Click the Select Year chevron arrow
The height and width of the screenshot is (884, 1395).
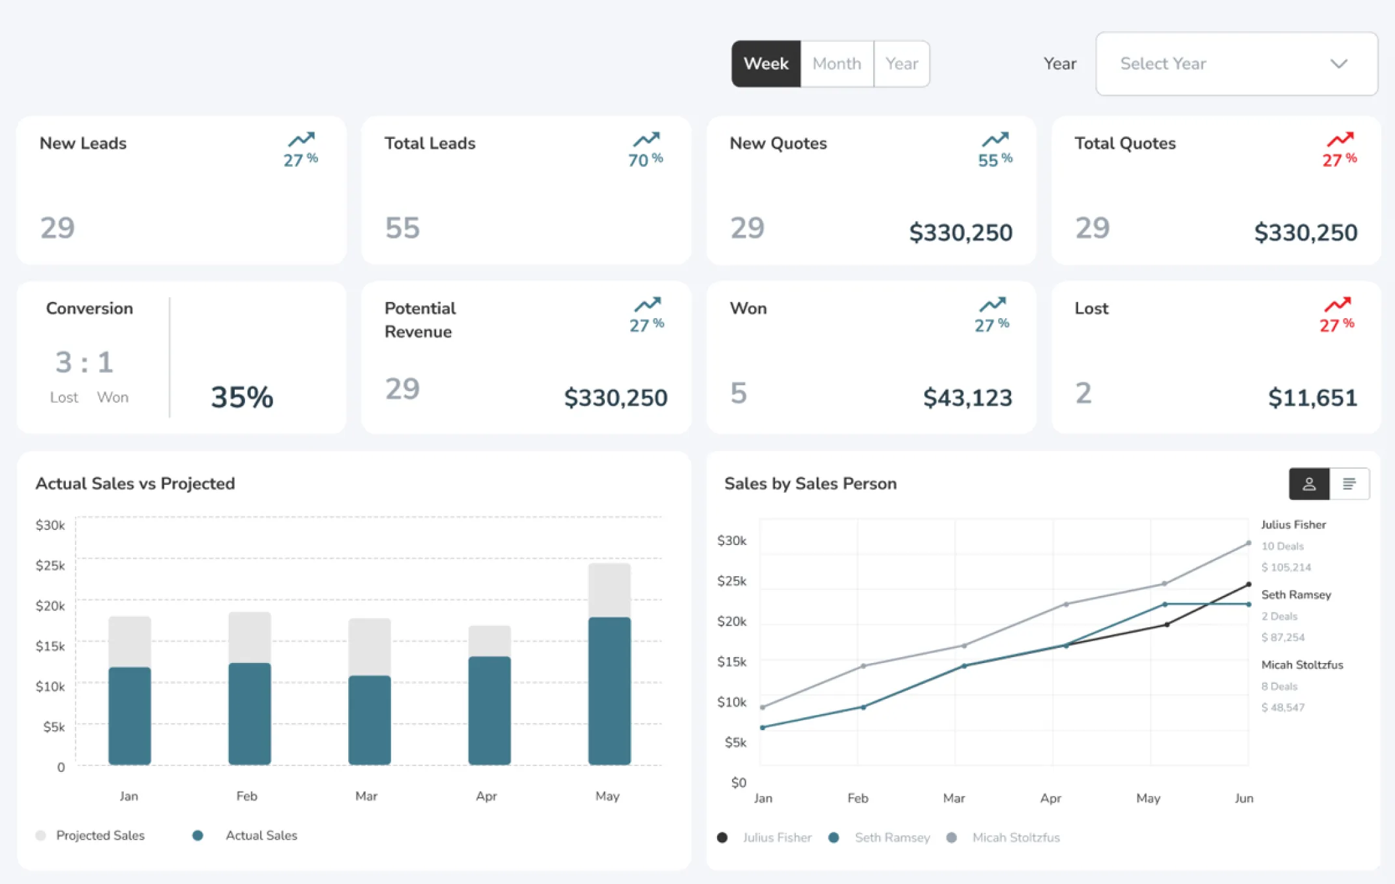coord(1338,64)
